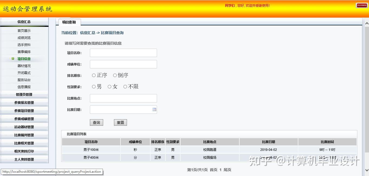
Task: Open 器材情况 in the sidebar
Action: pyautogui.click(x=24, y=66)
